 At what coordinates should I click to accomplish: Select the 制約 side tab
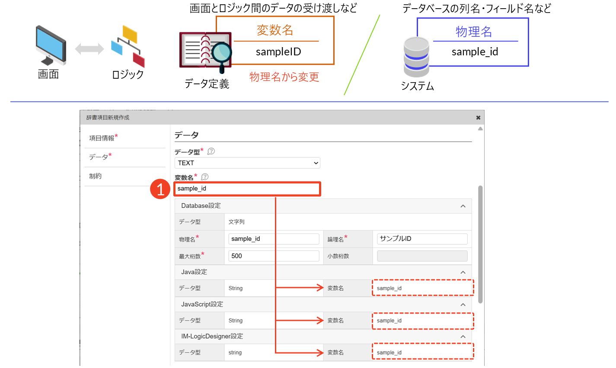tap(96, 176)
